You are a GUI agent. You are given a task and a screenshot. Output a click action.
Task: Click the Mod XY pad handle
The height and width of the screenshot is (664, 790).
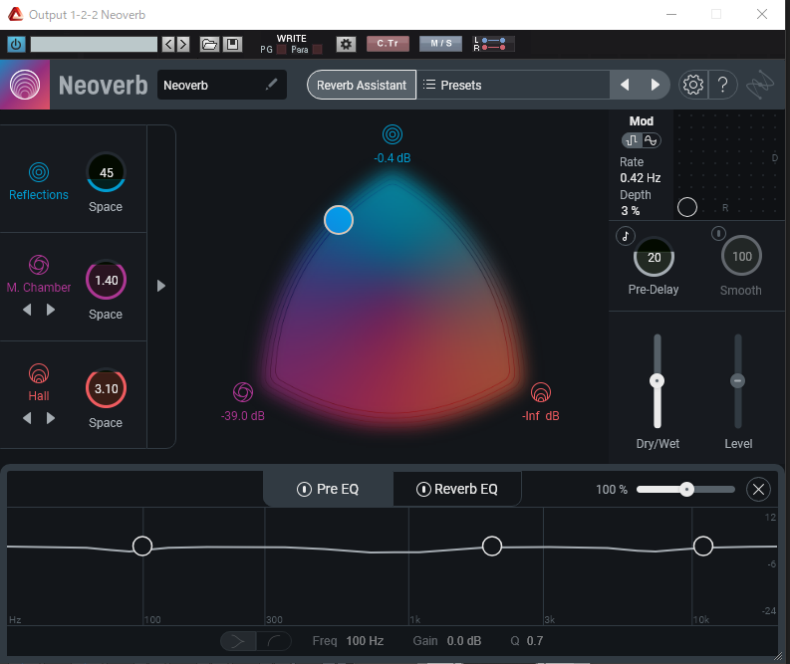[x=687, y=207]
